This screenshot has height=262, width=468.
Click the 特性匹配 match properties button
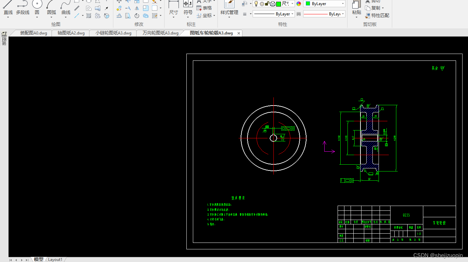coord(377,16)
